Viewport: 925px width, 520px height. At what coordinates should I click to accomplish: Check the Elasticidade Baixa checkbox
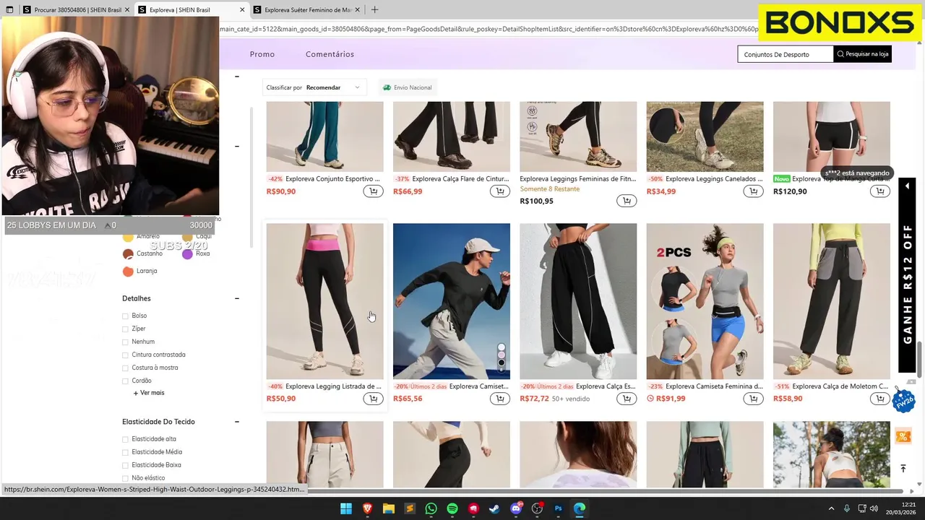(x=125, y=466)
